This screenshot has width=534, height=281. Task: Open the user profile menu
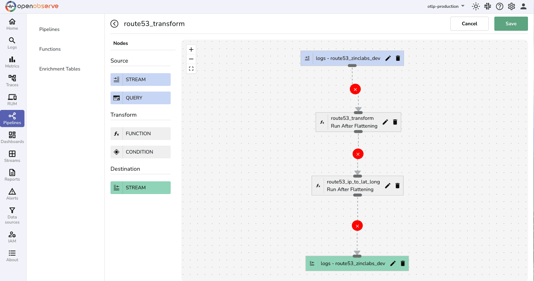click(523, 6)
